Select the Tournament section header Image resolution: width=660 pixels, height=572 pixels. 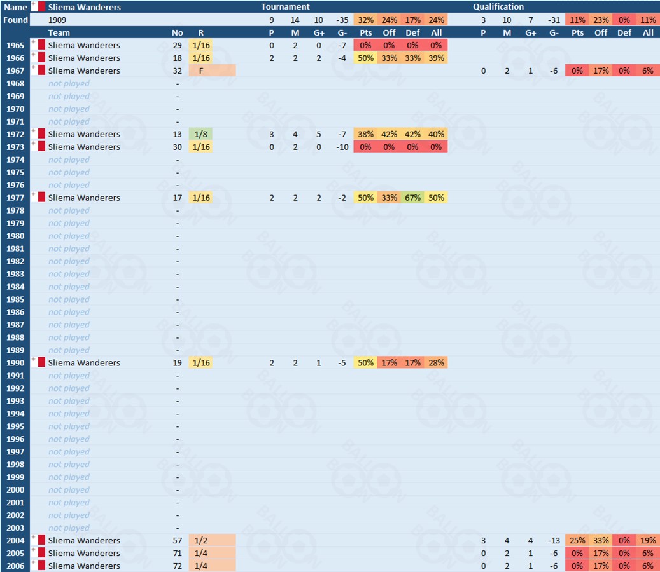click(285, 7)
